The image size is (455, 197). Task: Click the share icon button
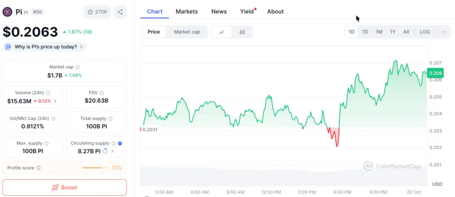click(120, 12)
